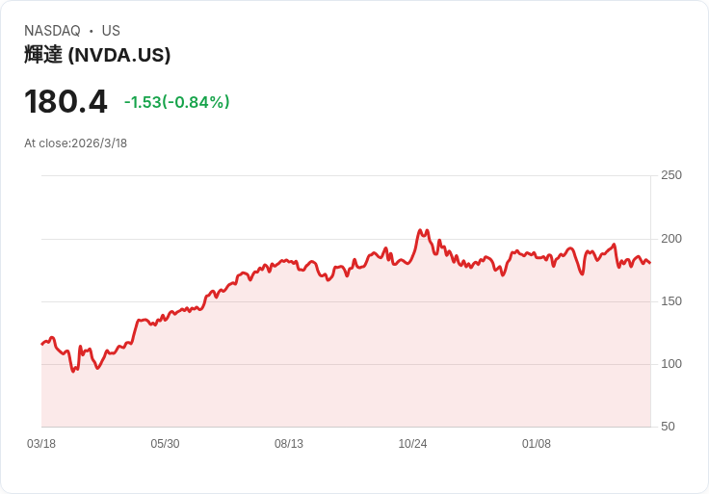Click the 180.4 current price
709x494 pixels.
(66, 102)
